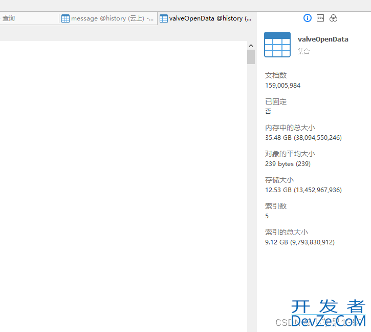Click the 文档数 label
Viewport: 371px width, 332px height.
click(276, 76)
